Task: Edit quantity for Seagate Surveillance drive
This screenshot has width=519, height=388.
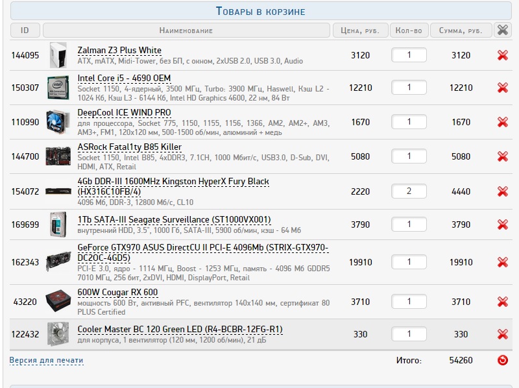Action: [409, 224]
